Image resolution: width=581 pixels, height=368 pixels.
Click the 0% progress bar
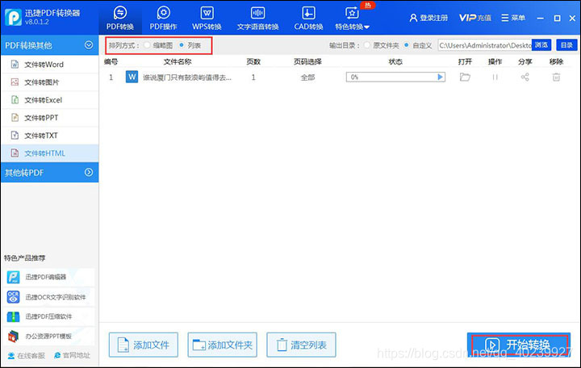pyautogui.click(x=395, y=77)
